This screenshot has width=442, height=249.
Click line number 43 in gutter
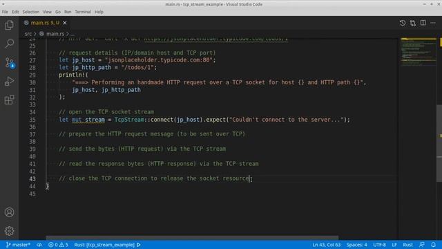pyautogui.click(x=32, y=178)
